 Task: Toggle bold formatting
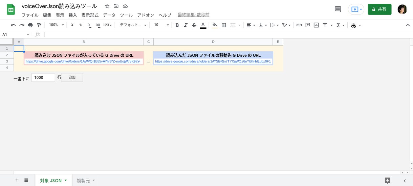click(177, 25)
